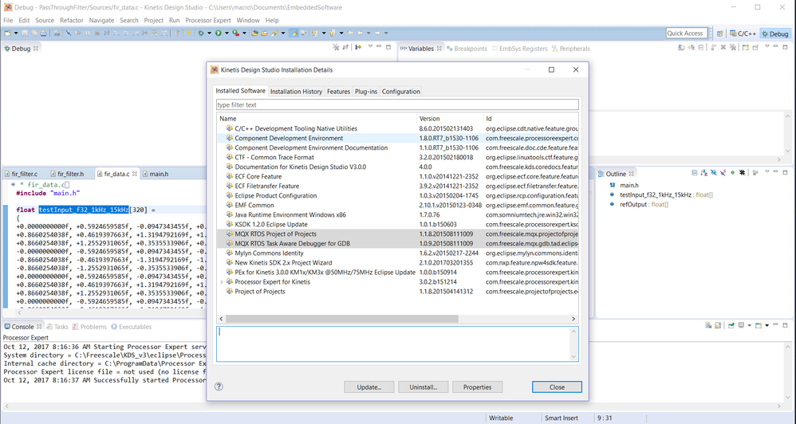796x424 pixels.
Task: Toggle Show Type Names in Variables view
Action: coord(681,47)
